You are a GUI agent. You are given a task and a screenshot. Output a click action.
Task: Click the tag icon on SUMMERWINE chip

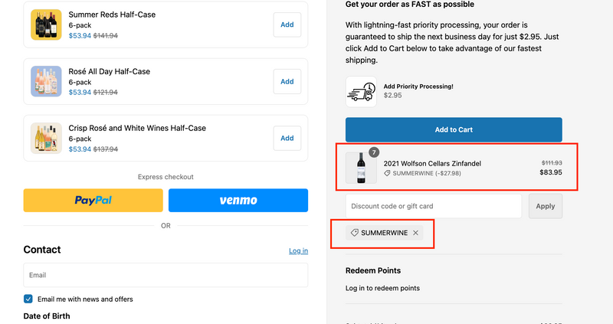point(354,233)
